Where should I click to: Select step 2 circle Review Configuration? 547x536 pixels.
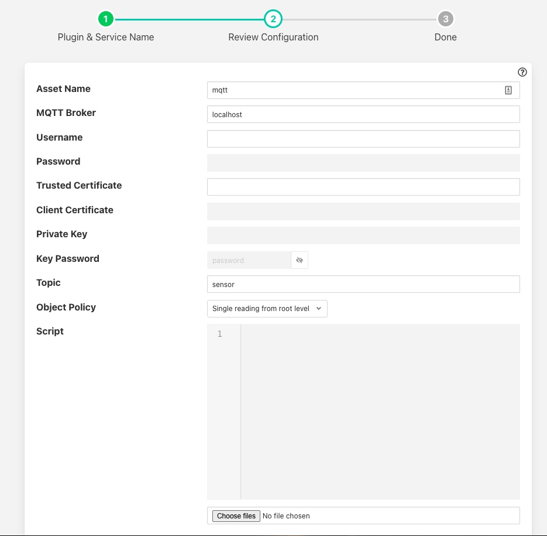coord(273,18)
